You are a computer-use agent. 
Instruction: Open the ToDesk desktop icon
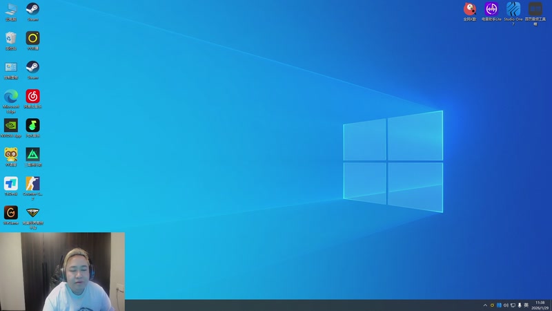[11, 186]
